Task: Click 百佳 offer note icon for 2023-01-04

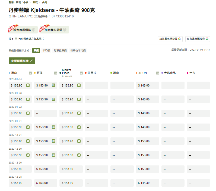Action: click(x=53, y=85)
